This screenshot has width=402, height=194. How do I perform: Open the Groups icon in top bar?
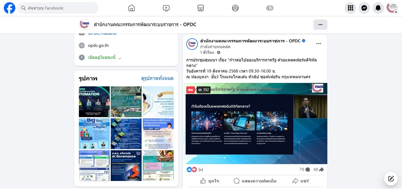235,8
